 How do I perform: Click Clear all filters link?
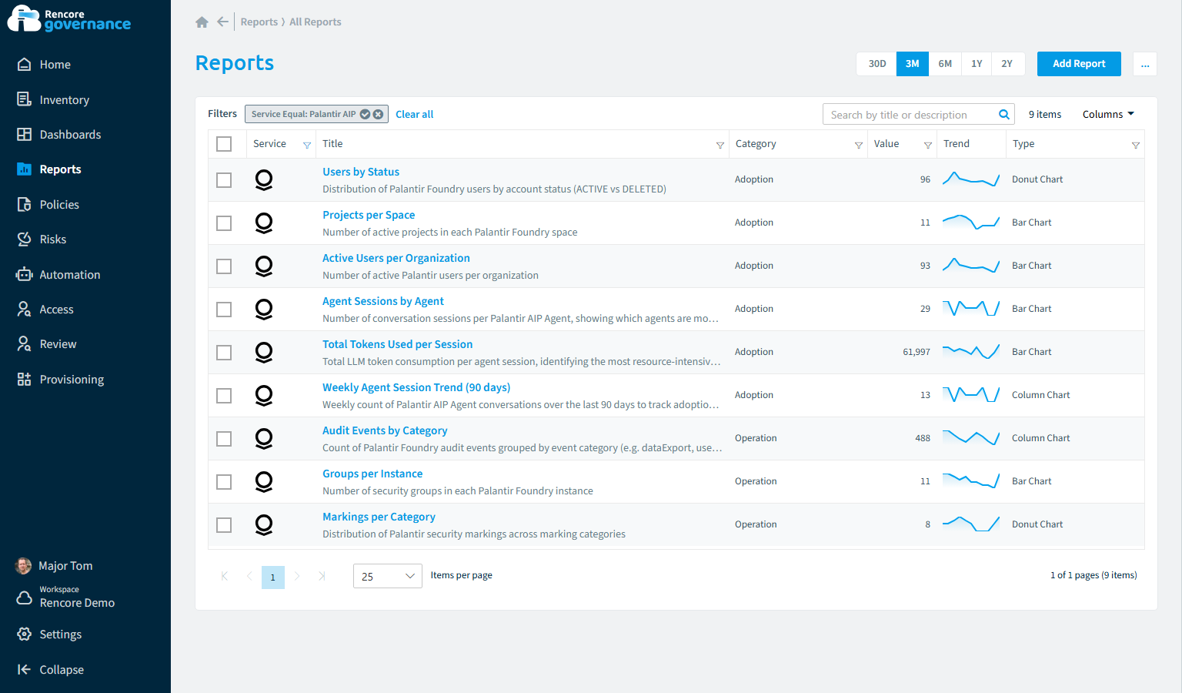(414, 114)
